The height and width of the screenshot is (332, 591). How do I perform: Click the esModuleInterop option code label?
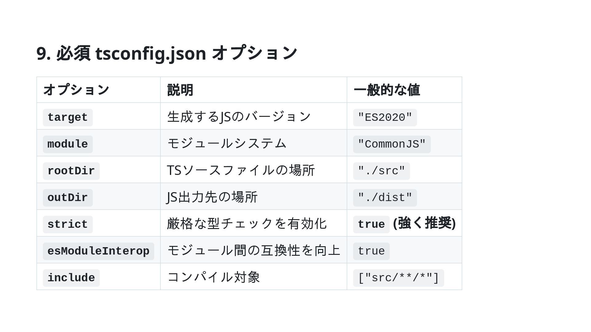click(98, 251)
